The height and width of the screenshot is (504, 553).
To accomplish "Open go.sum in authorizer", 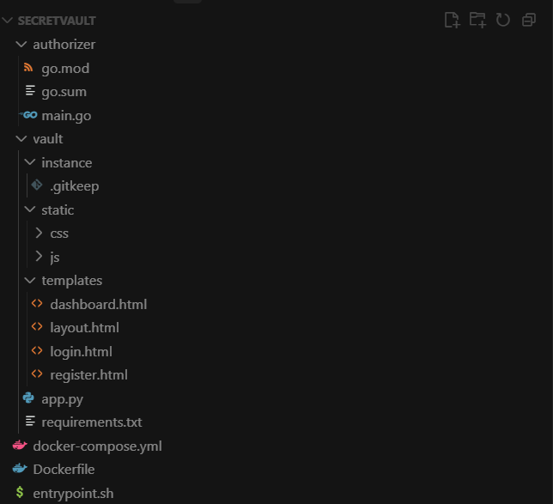I will (x=64, y=92).
